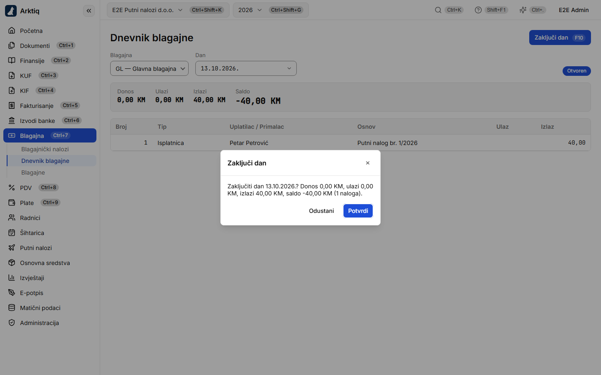Image resolution: width=601 pixels, height=375 pixels.
Task: Open PDV percent icon
Action: click(x=12, y=188)
